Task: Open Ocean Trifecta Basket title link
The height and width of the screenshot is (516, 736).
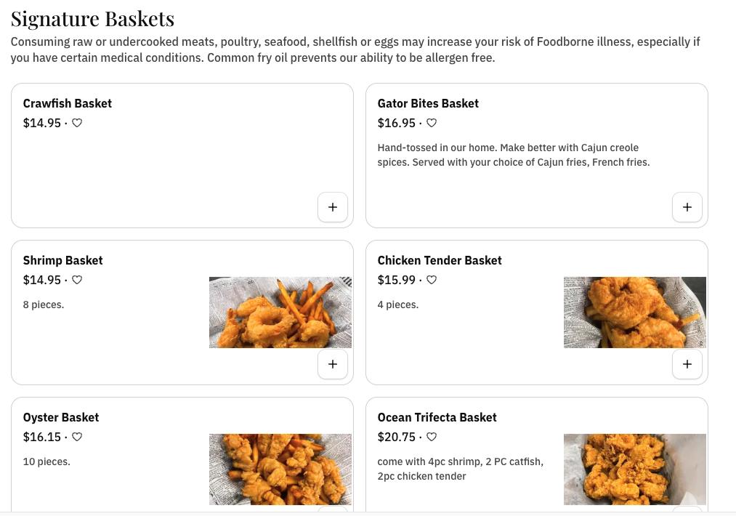Action: (437, 417)
